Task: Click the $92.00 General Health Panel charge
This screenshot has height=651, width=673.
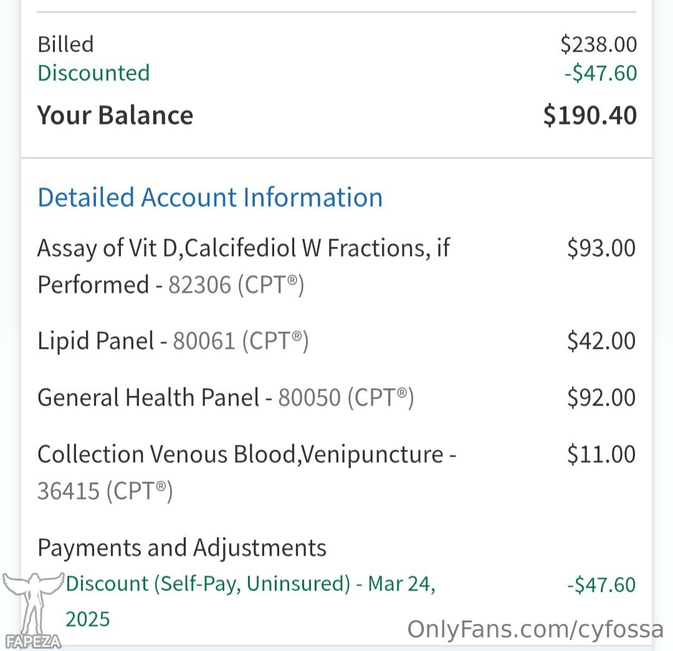Action: click(601, 398)
